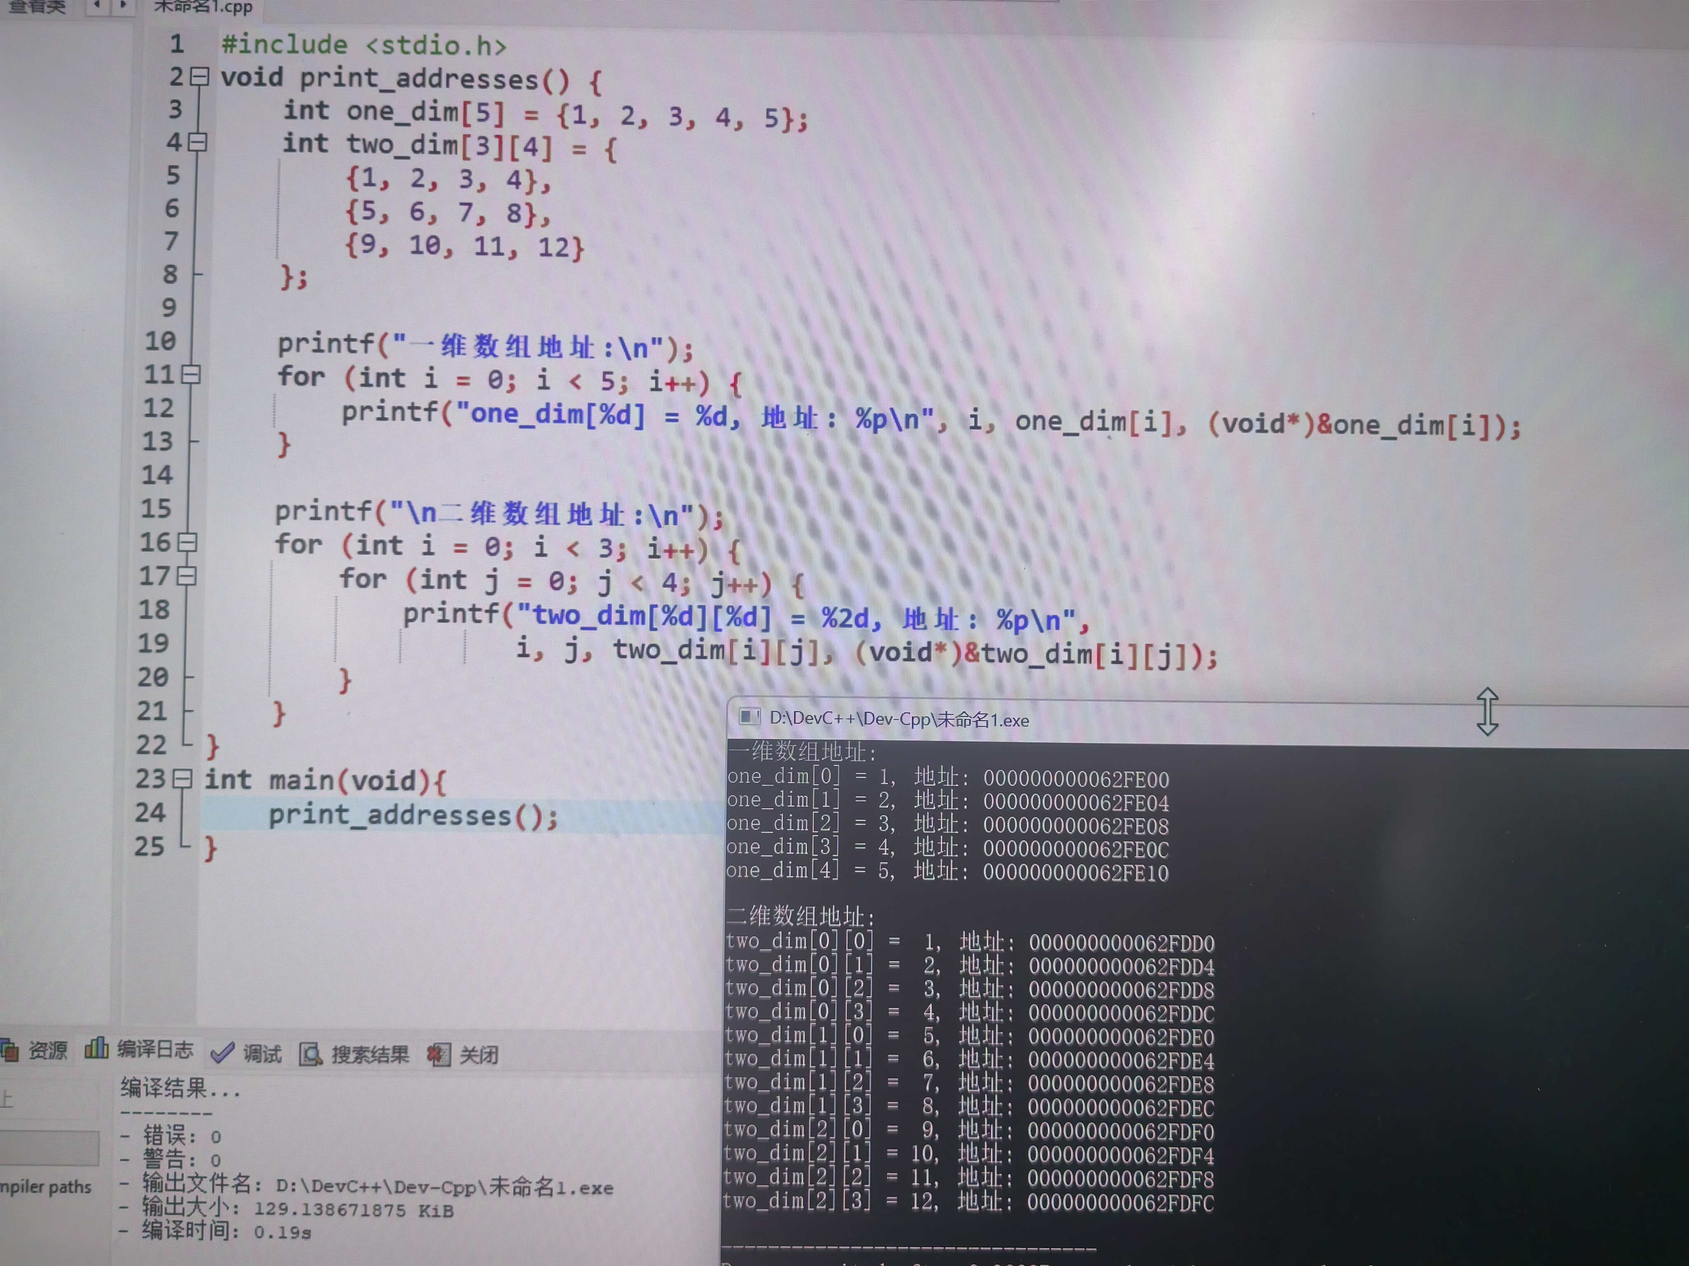The image size is (1689, 1266).
Task: Collapse two_dim initializer fold at line 4
Action: (x=197, y=142)
